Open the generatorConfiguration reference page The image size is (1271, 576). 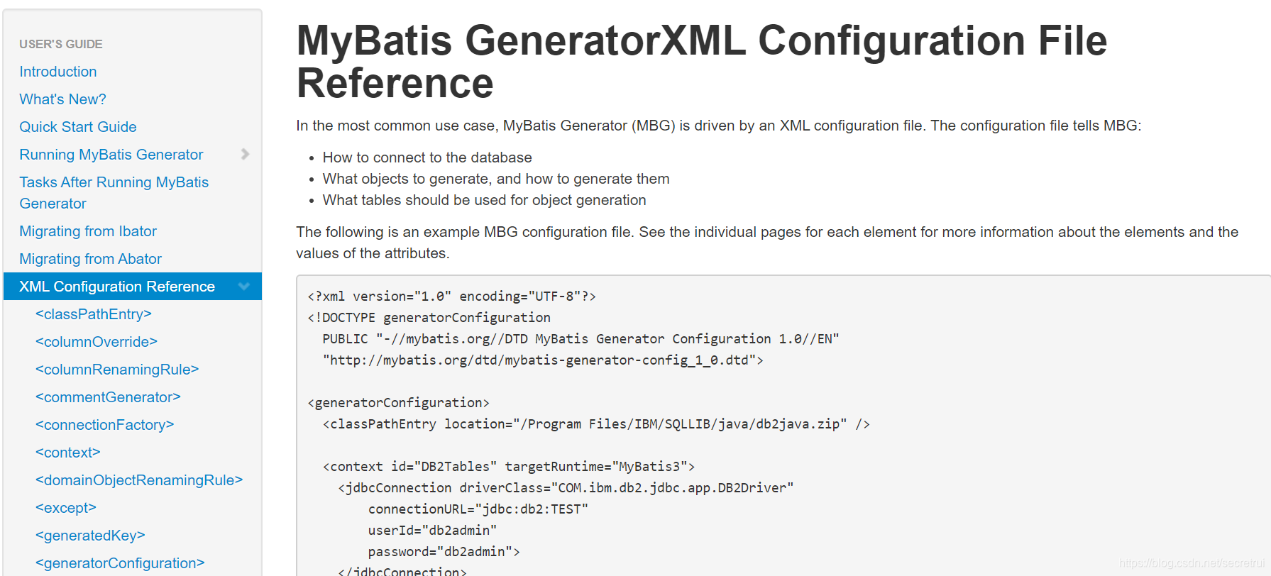pos(119,563)
